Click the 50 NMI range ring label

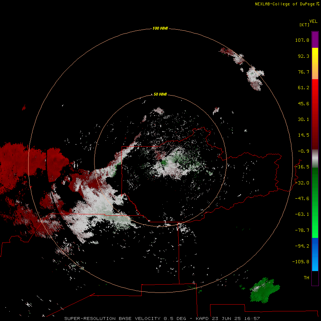tap(160, 94)
